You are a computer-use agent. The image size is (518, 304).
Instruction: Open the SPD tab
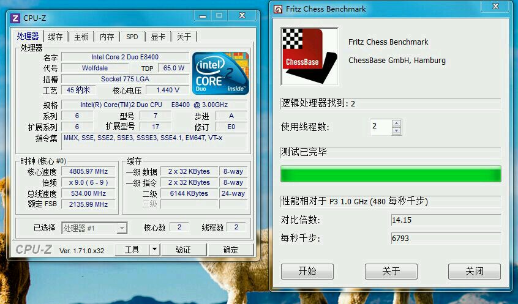coord(132,37)
